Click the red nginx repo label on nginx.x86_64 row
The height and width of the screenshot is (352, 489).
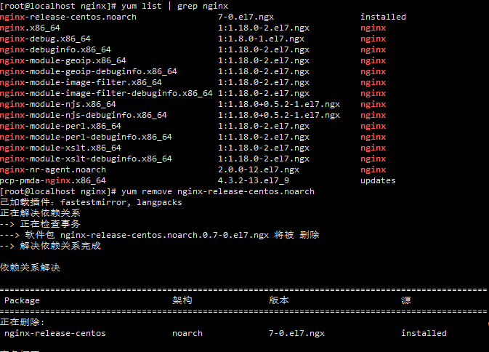(x=373, y=28)
